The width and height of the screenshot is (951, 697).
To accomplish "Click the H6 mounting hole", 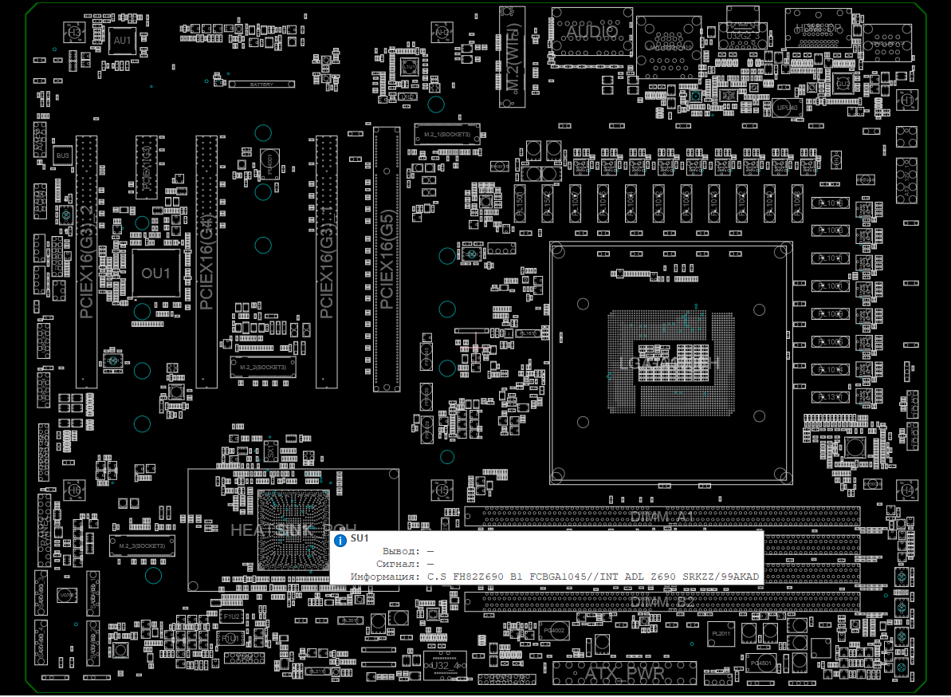I will click(74, 490).
